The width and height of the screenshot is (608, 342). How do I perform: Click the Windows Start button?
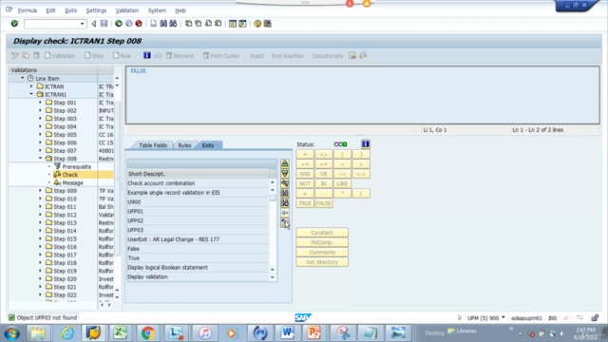click(12, 333)
